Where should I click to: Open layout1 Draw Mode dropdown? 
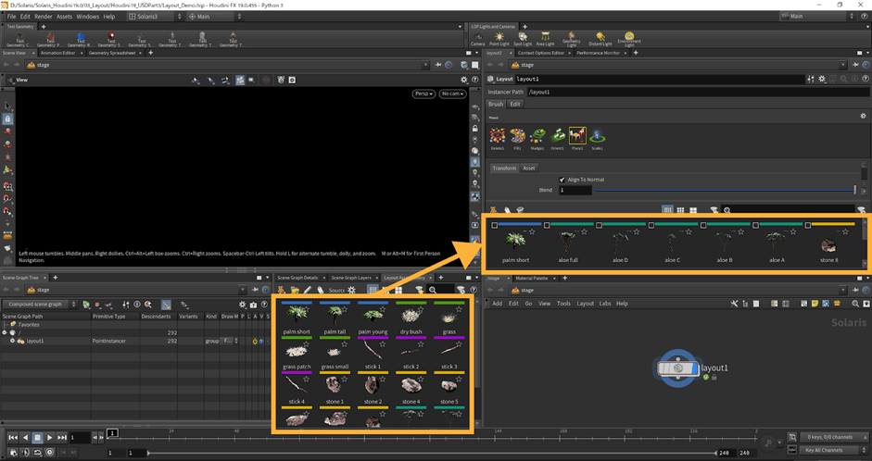click(x=229, y=341)
